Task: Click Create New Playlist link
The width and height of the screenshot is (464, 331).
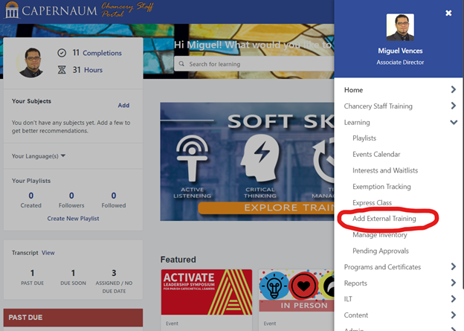Action: pyautogui.click(x=73, y=219)
